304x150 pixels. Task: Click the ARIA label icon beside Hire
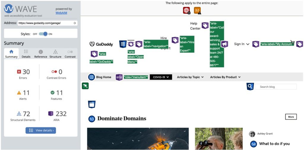pos(175,40)
